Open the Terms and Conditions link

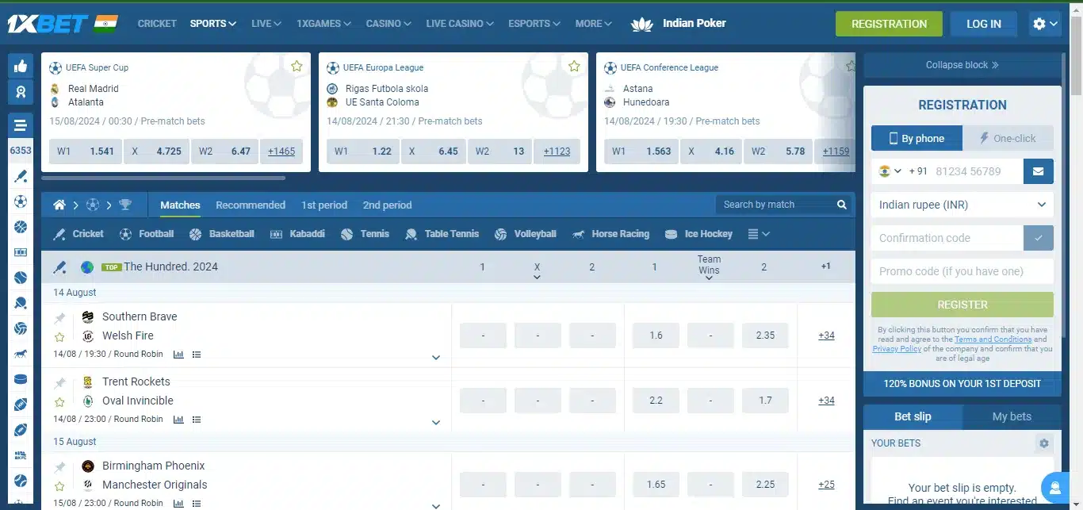click(x=993, y=339)
